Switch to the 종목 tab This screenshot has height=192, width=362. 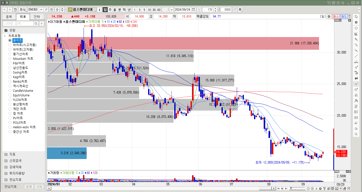click(9, 17)
